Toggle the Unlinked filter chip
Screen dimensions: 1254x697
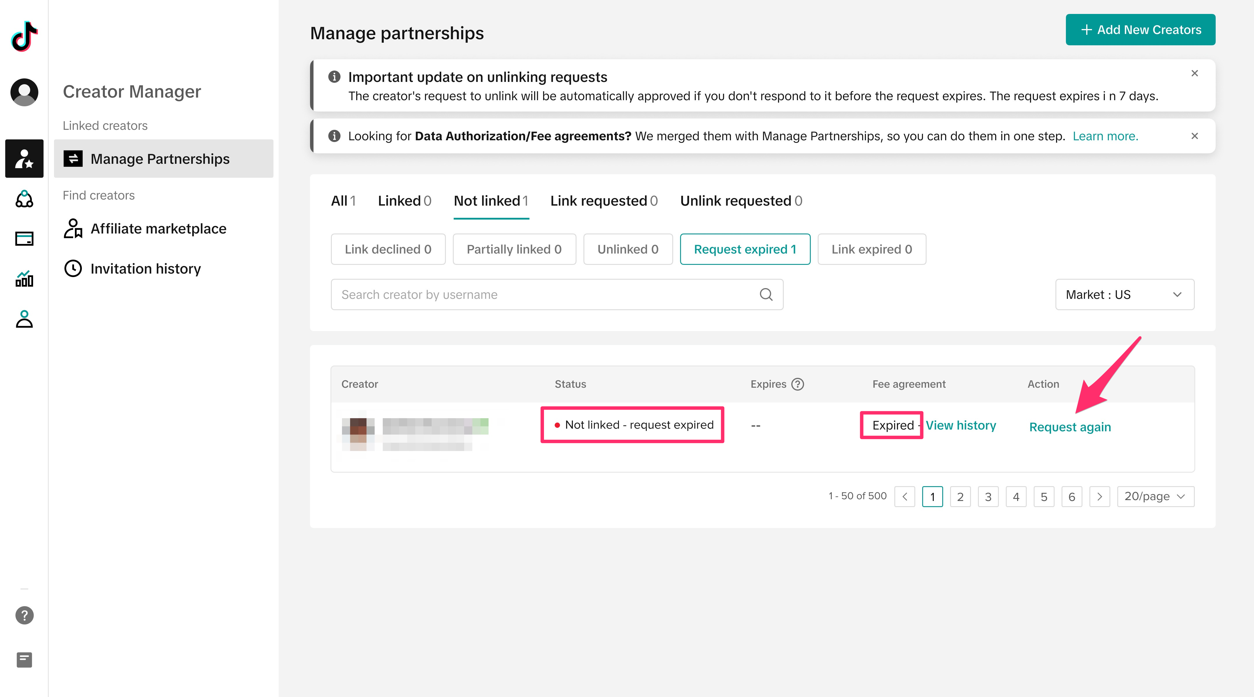click(628, 249)
